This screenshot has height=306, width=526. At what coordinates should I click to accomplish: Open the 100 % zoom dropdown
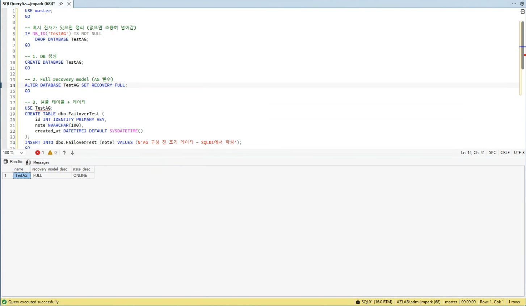[13, 153]
